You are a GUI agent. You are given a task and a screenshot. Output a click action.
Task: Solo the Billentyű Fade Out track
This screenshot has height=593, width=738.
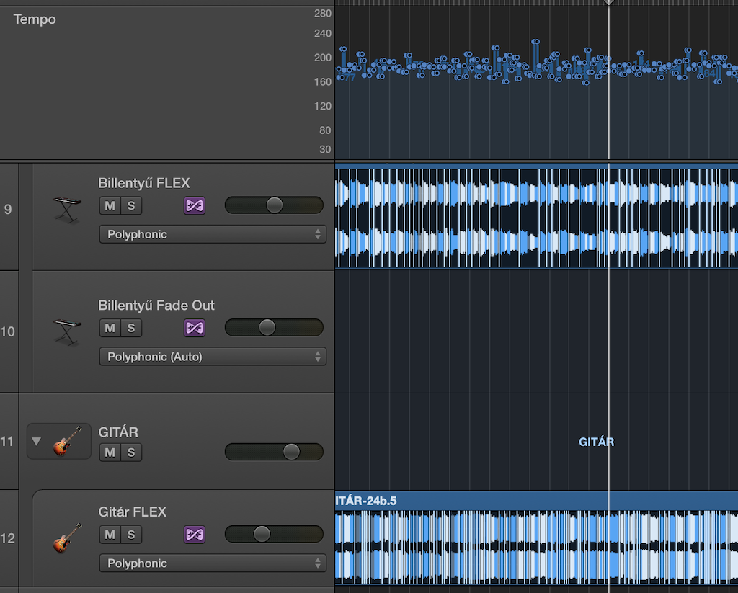(x=131, y=329)
